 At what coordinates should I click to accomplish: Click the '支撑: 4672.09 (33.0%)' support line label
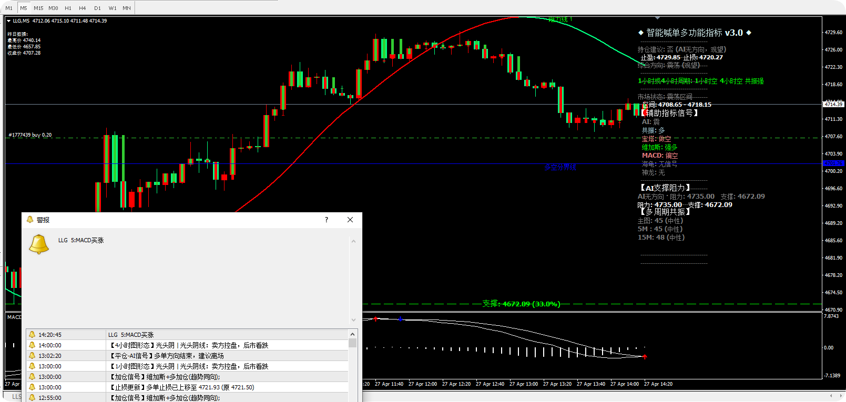click(x=521, y=304)
